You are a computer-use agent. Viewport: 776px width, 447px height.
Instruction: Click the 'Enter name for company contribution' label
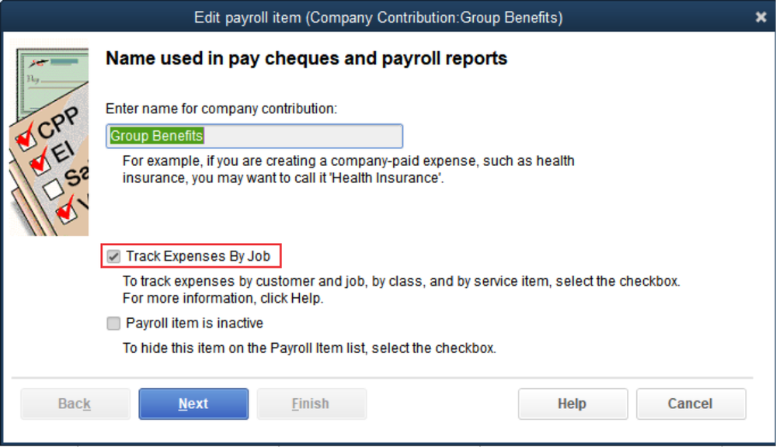point(221,109)
